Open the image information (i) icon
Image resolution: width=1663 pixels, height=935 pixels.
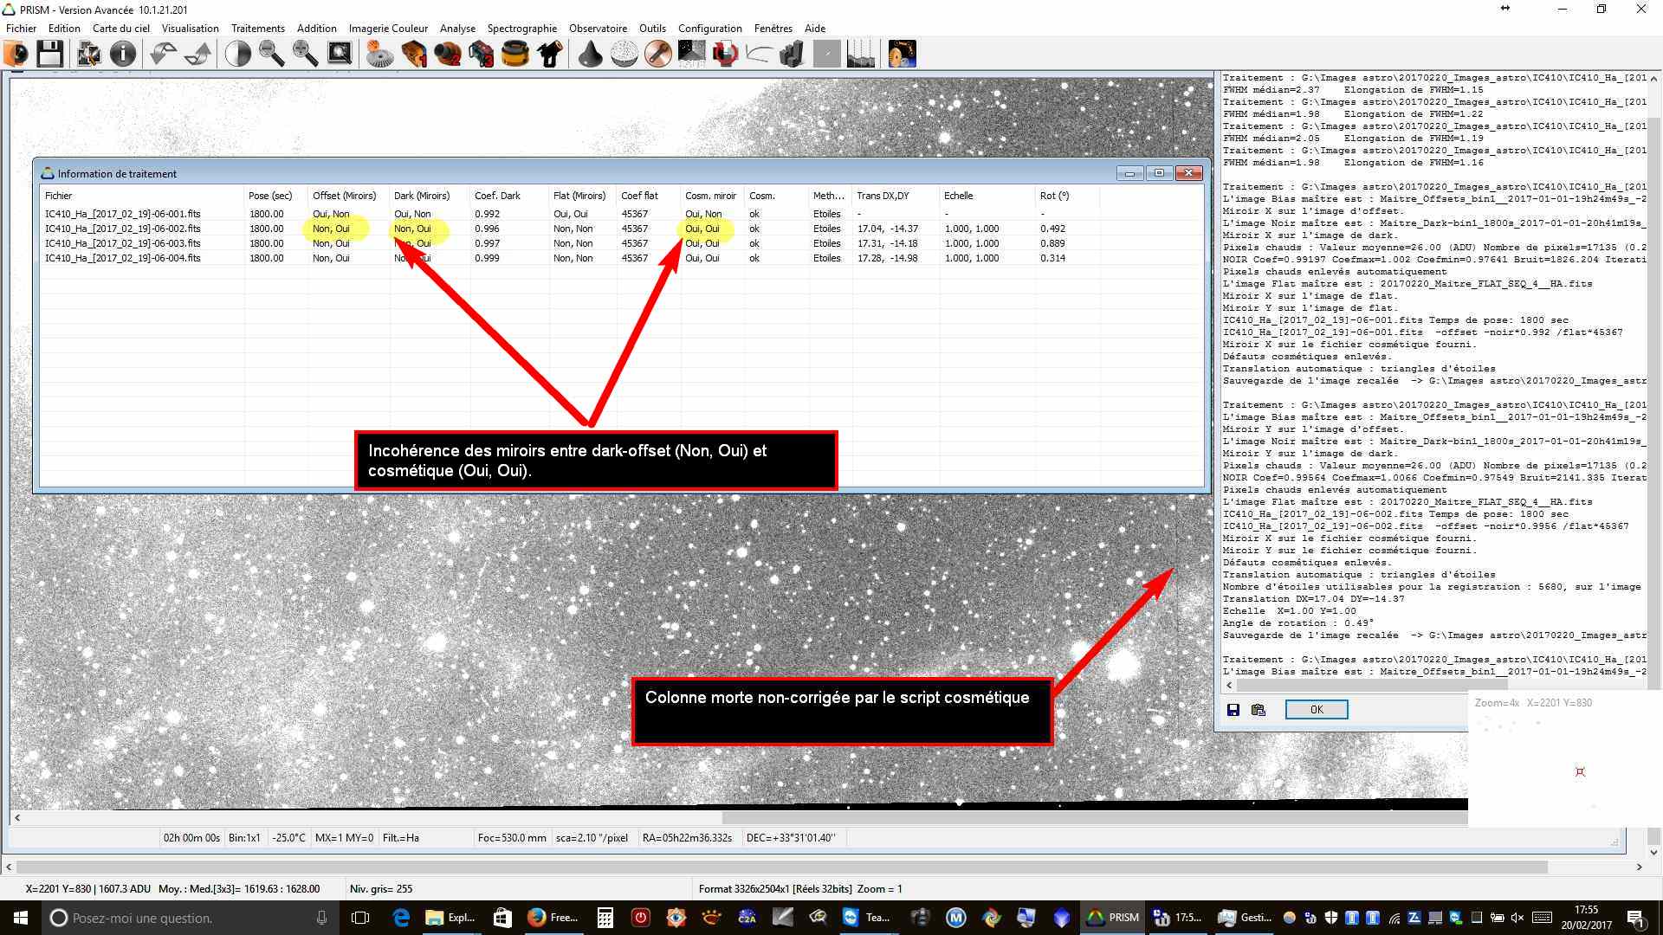(123, 54)
